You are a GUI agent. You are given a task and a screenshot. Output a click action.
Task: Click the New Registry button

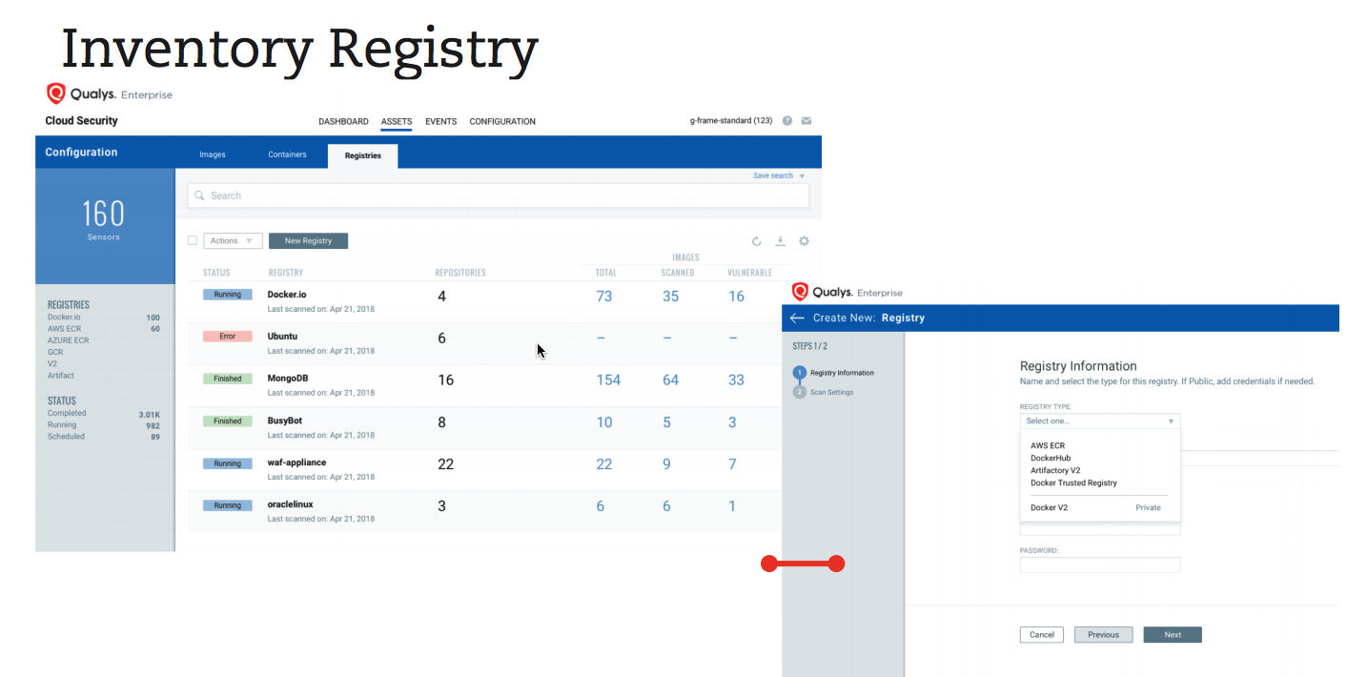pos(308,241)
